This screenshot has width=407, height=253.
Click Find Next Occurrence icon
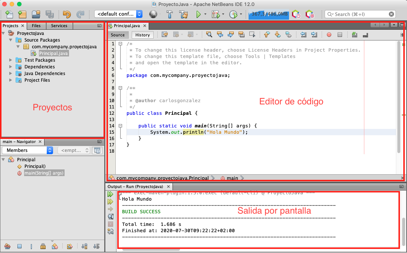(231, 35)
